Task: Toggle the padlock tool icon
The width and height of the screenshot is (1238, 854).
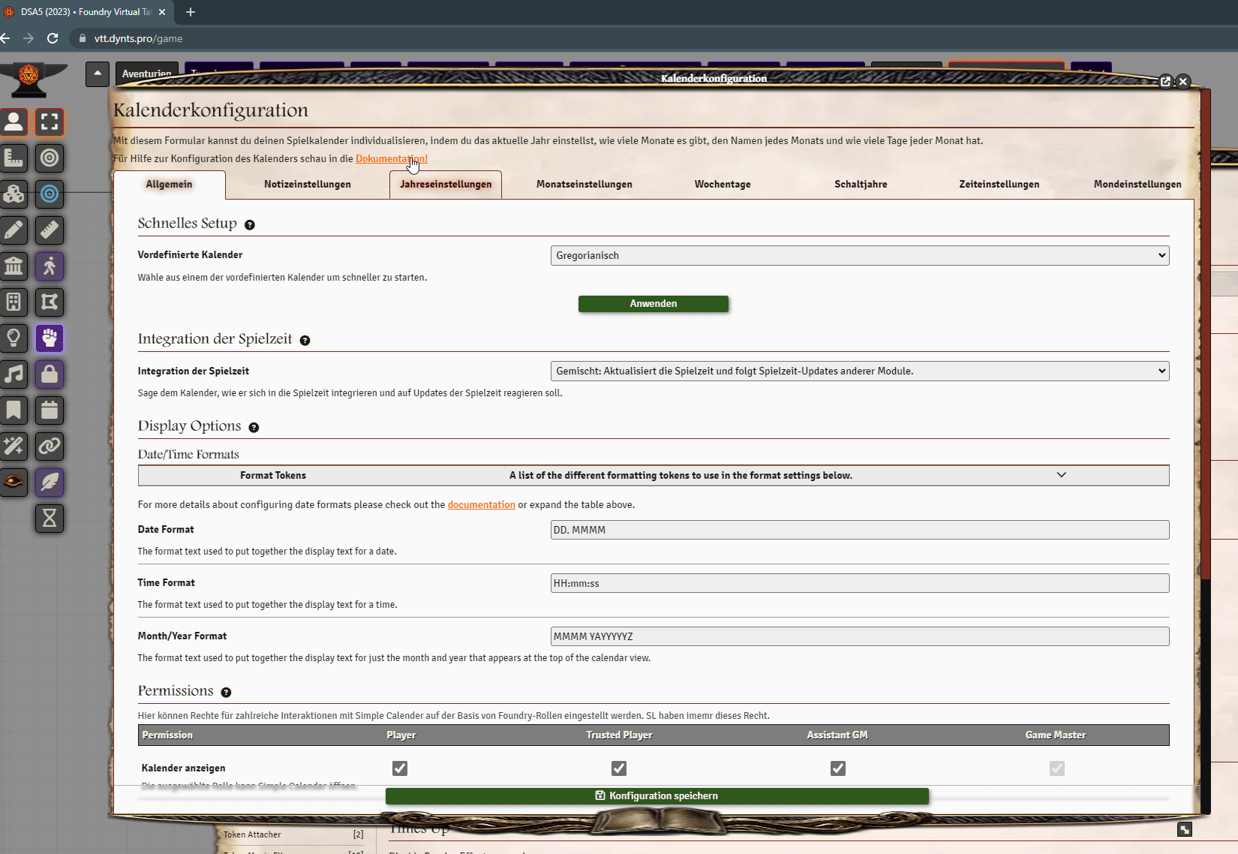Action: point(50,374)
